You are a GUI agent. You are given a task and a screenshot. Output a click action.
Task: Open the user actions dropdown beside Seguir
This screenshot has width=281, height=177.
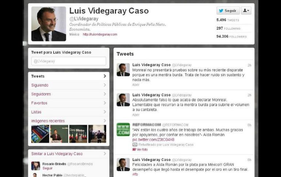[246, 11]
